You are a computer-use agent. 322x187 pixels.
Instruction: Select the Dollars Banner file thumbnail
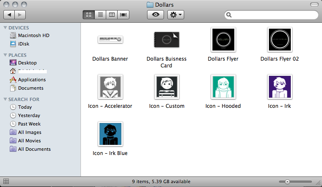pyautogui.click(x=110, y=40)
